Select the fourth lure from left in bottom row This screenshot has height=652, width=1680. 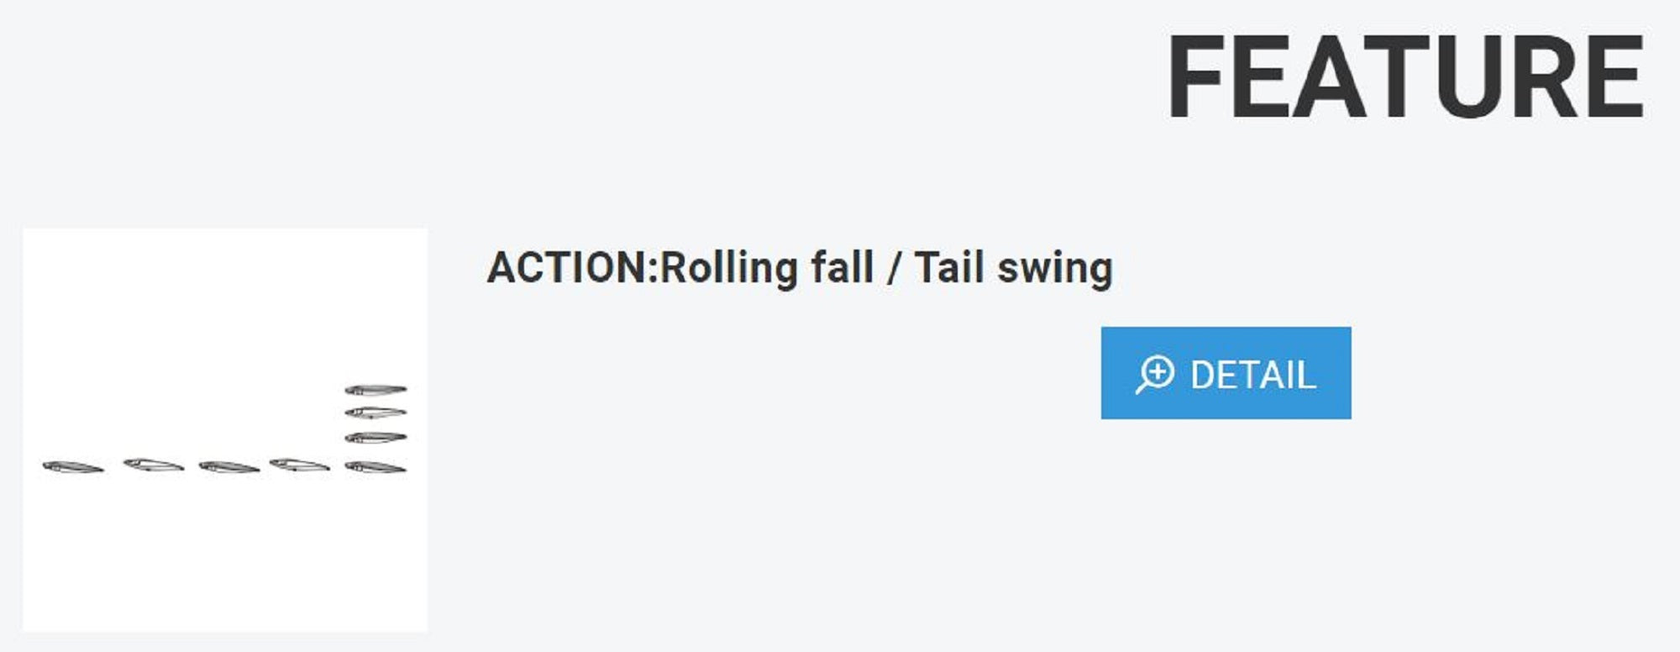tap(299, 465)
